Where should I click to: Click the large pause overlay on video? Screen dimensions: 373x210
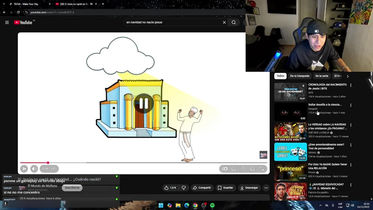click(144, 104)
